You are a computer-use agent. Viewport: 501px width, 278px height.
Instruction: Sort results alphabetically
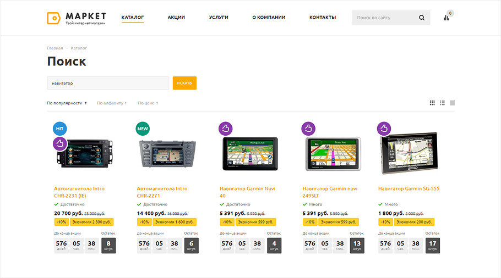click(111, 103)
